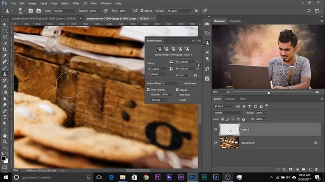Create a new group folder
Image resolution: width=325 pixels, height=182 pixels.
click(x=304, y=169)
